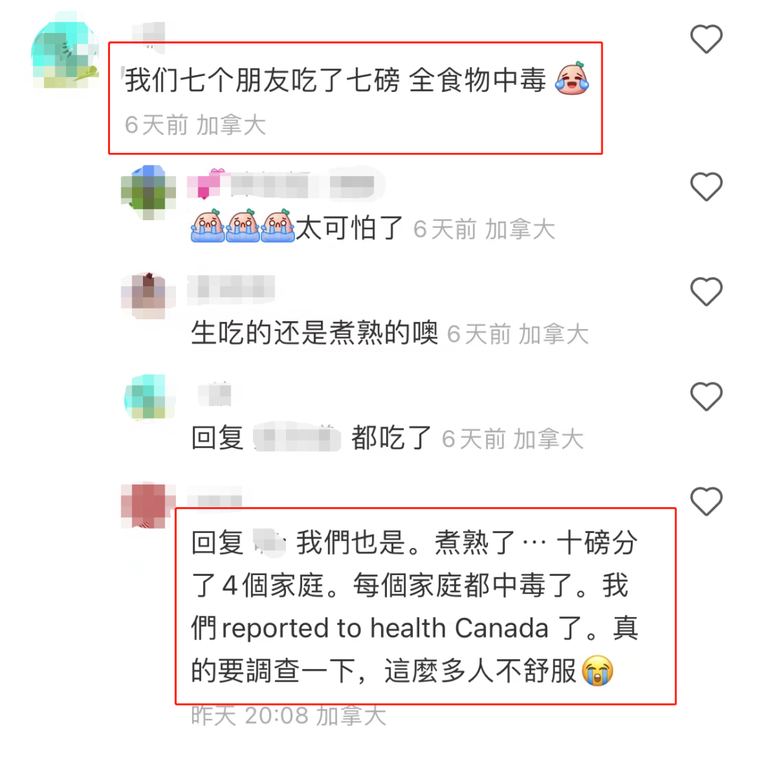
Task: Tap heart on 生吃的还是煮熟的噢 reply
Action: pos(706,291)
